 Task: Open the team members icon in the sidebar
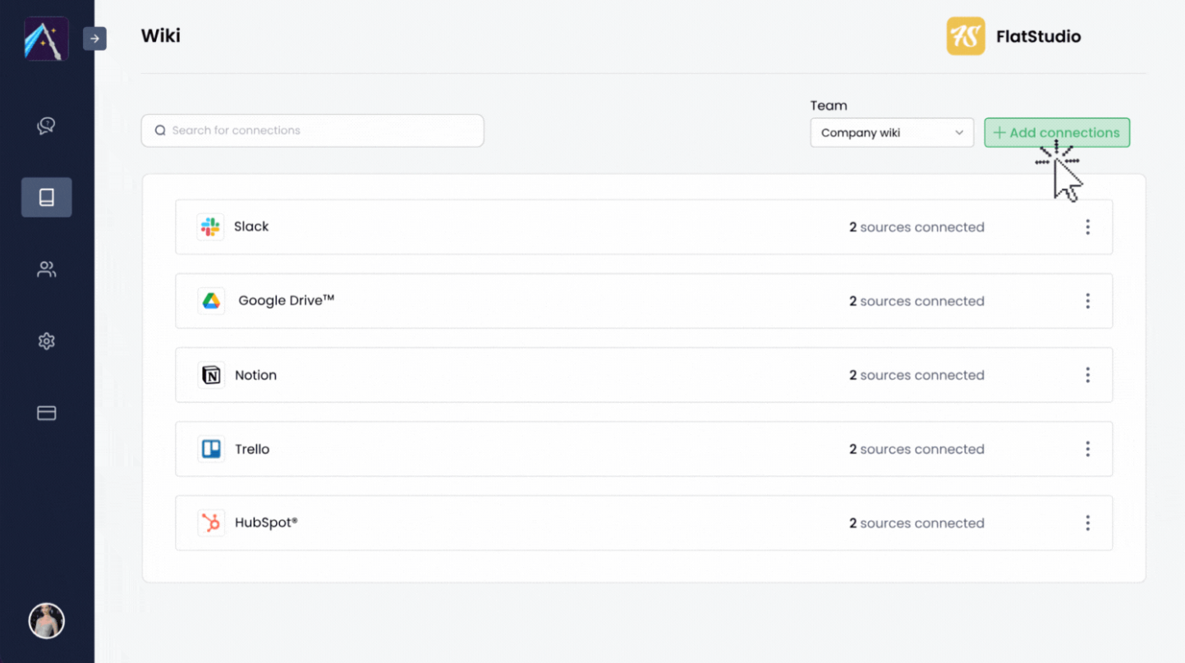46,269
